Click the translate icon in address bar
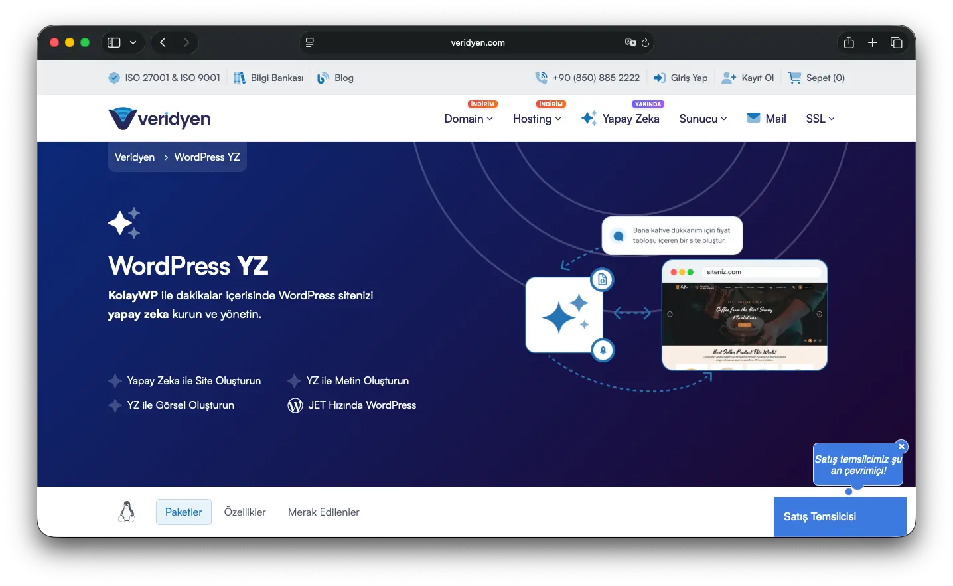 click(630, 42)
